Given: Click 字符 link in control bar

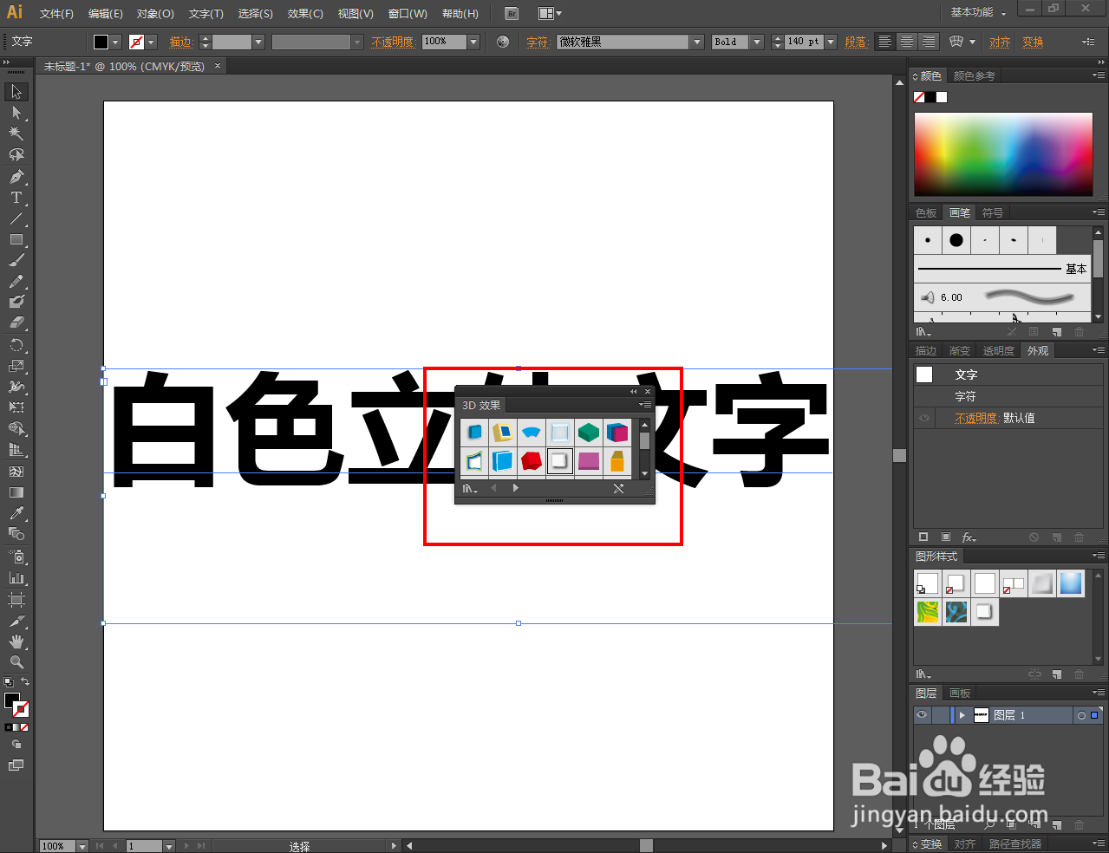Looking at the screenshot, I should tap(538, 42).
